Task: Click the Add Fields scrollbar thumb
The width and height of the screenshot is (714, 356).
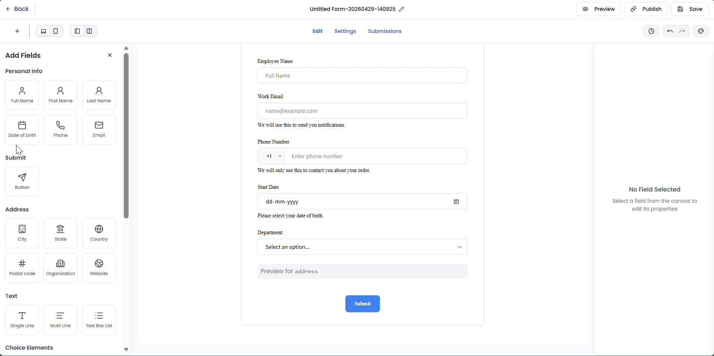Action: click(x=126, y=136)
